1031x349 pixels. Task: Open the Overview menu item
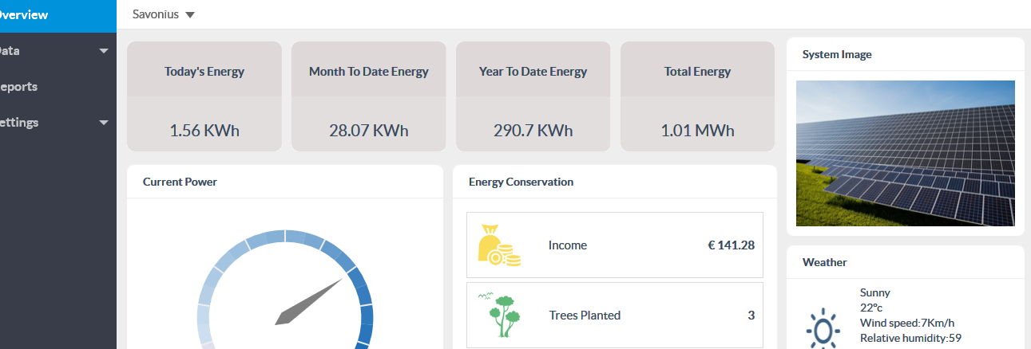click(57, 16)
